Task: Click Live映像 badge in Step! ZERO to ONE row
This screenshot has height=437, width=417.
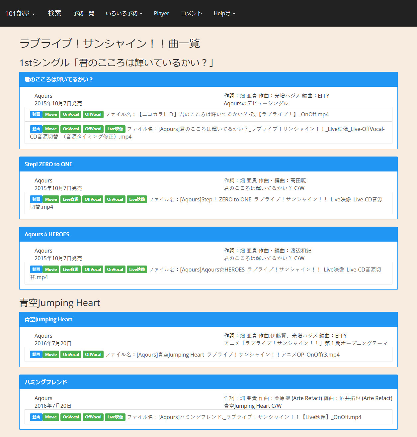Action: 137,199
